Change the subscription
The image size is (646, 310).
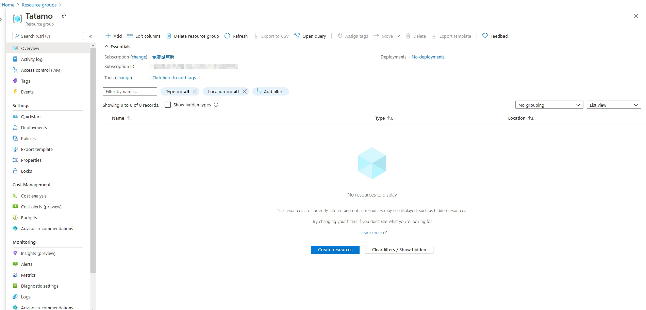click(x=139, y=57)
